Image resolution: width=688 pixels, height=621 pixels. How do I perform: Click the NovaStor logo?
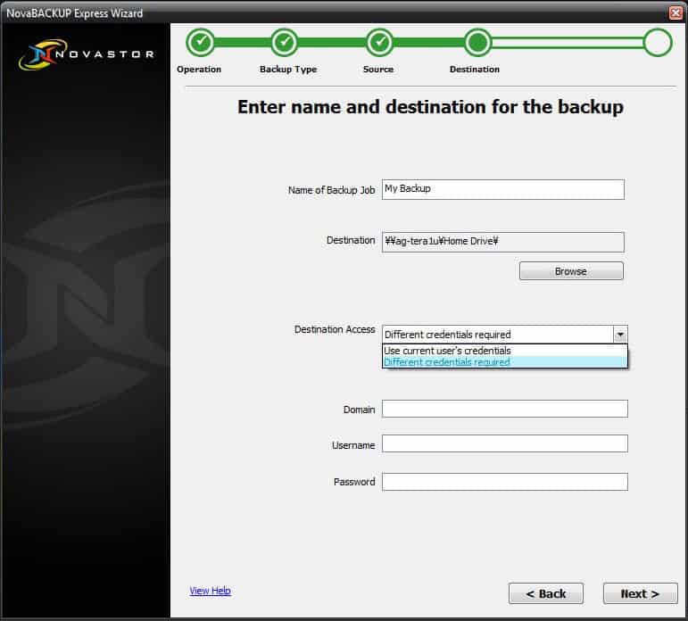87,54
